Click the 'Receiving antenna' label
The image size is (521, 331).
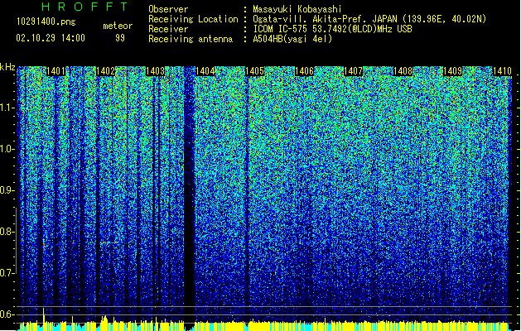191,39
